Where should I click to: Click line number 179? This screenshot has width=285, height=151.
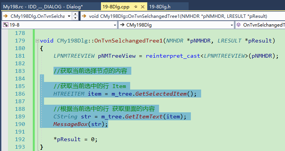[20, 41]
